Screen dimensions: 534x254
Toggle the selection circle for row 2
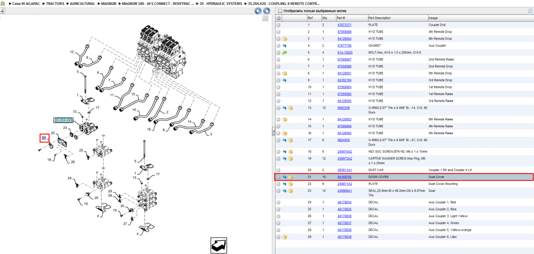(x=278, y=32)
